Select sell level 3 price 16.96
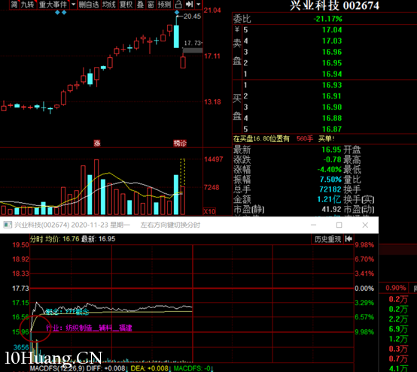The image size is (417, 372). [332, 52]
